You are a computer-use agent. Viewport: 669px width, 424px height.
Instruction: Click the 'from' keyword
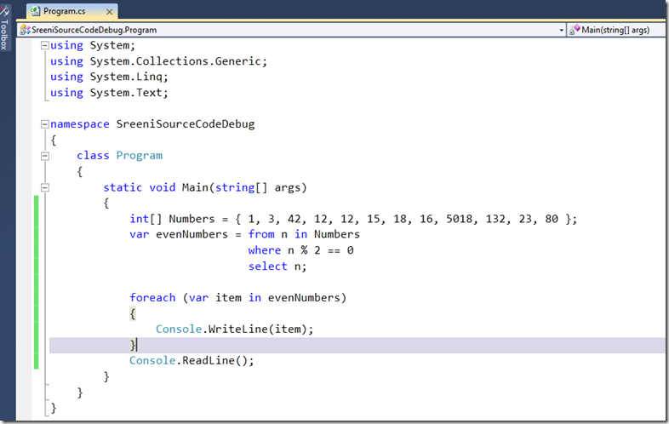click(261, 234)
